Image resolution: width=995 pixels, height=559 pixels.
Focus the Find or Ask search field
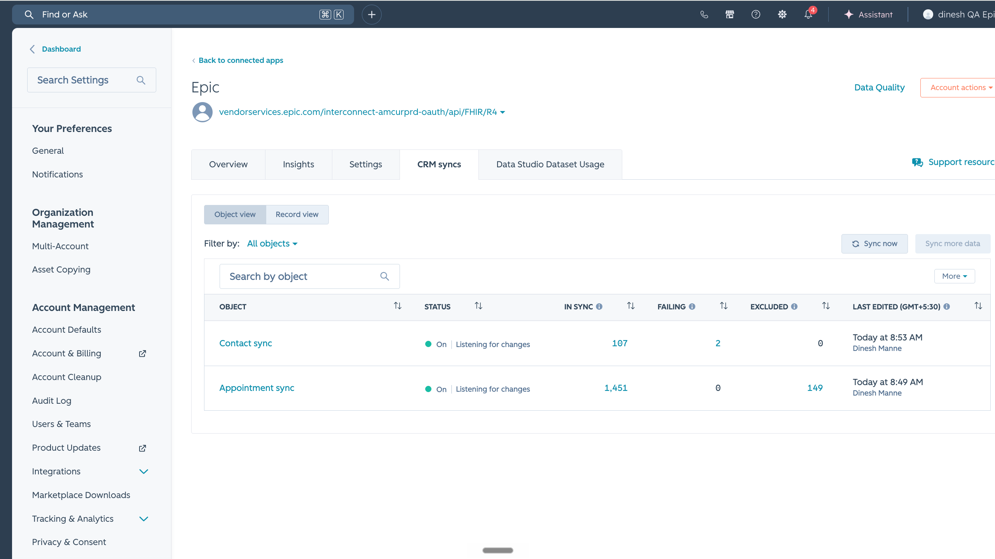[x=183, y=15]
